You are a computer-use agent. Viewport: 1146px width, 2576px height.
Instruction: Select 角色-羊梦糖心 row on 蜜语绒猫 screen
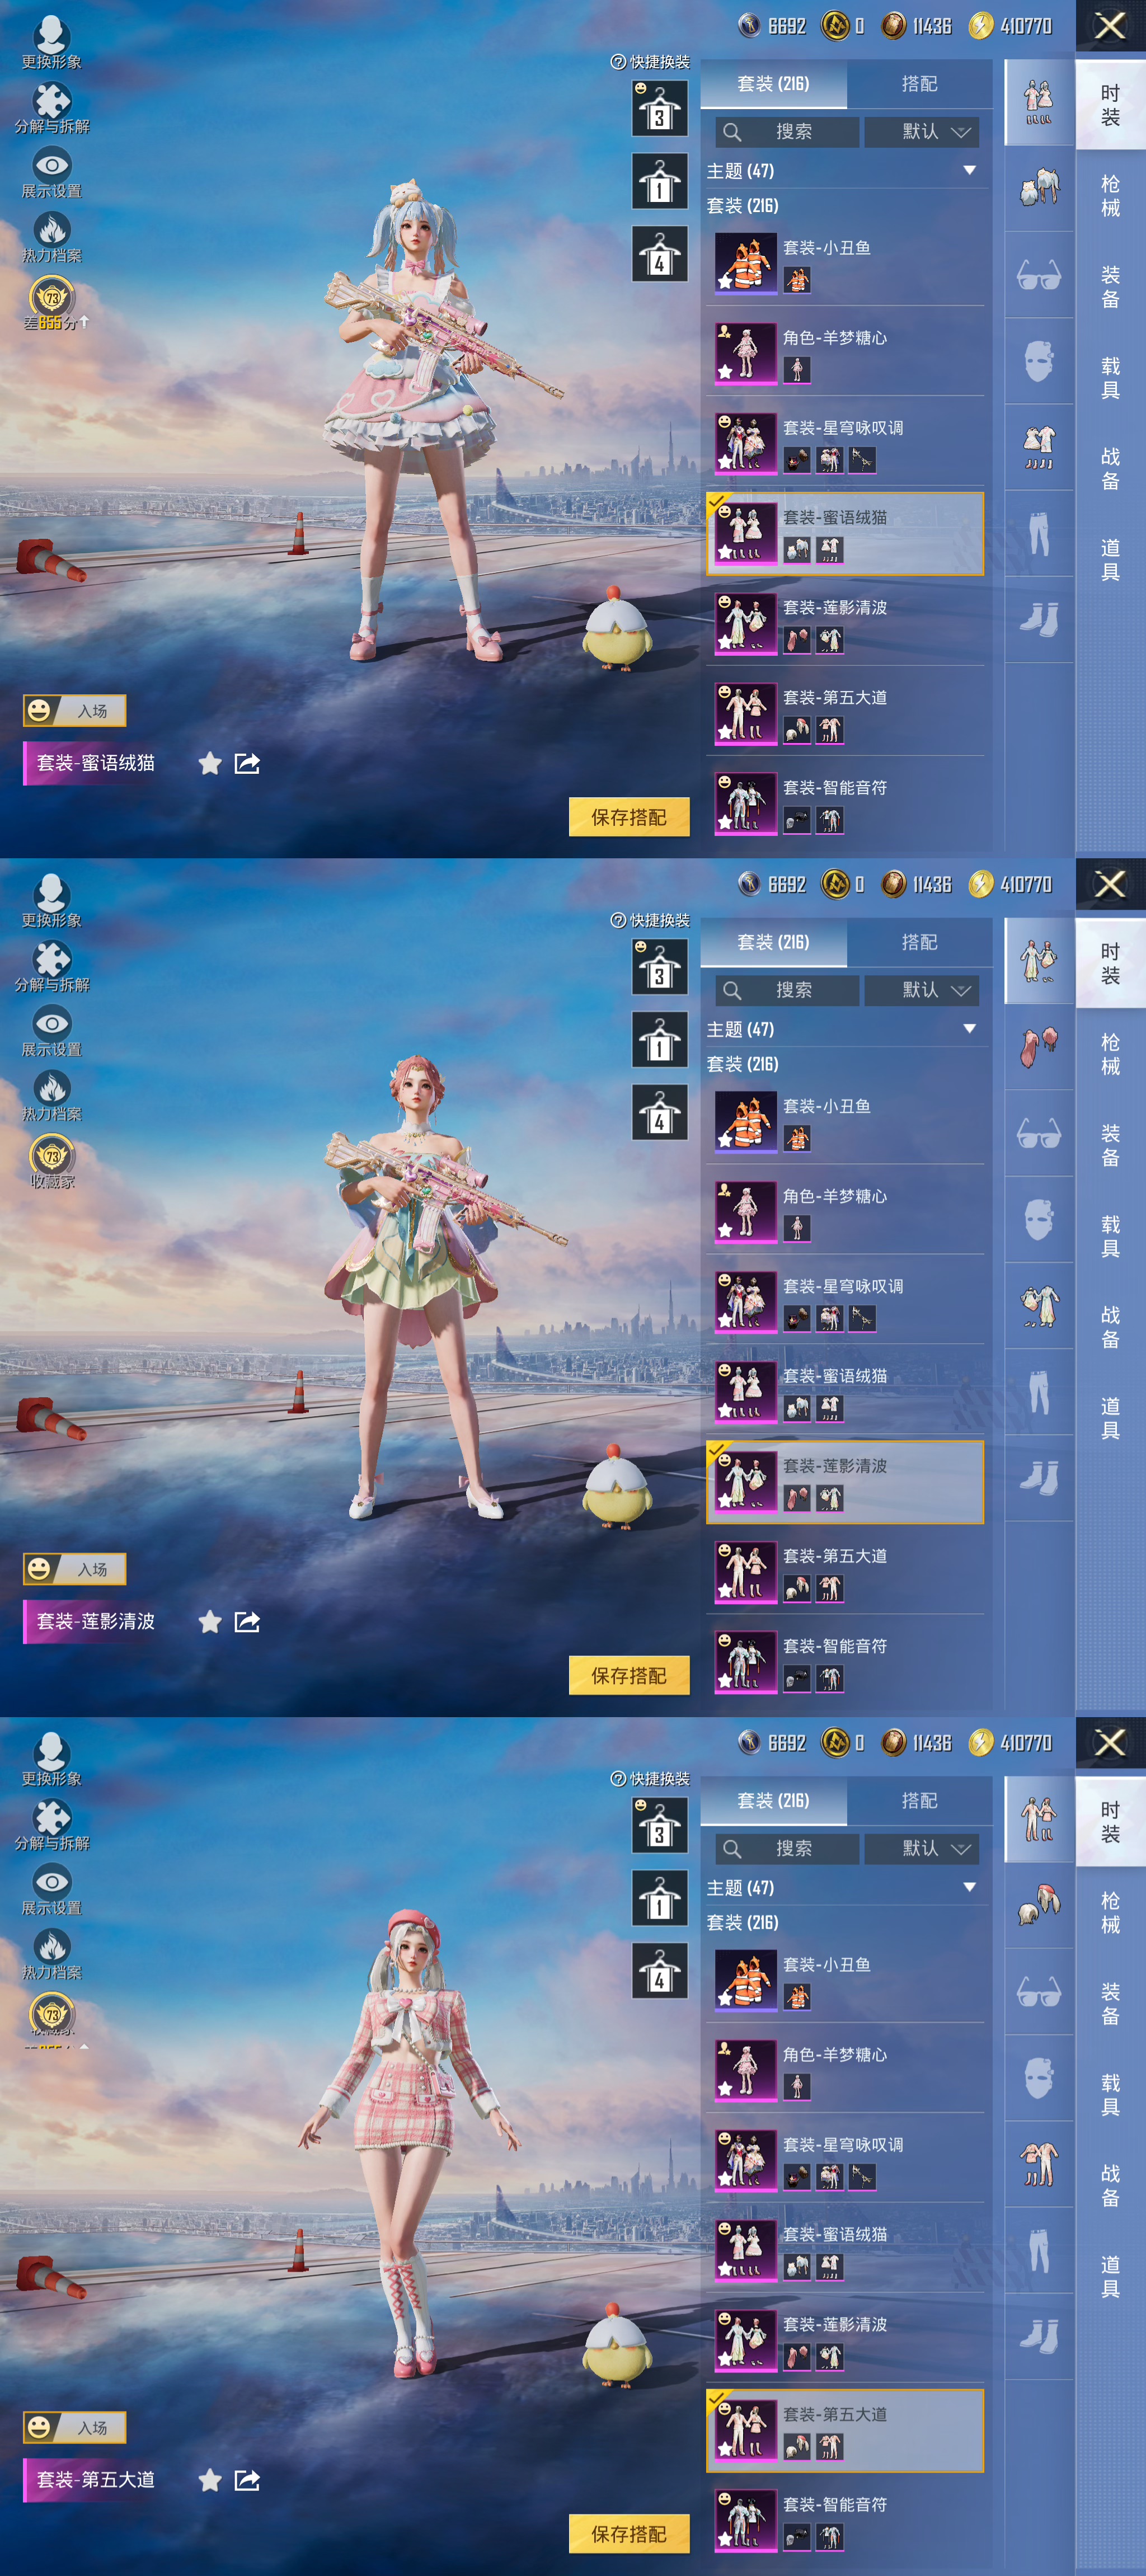click(845, 353)
